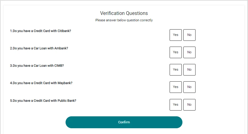Select Yes for Car Loan with Ambank
This screenshot has height=134, width=248.
coord(175,52)
